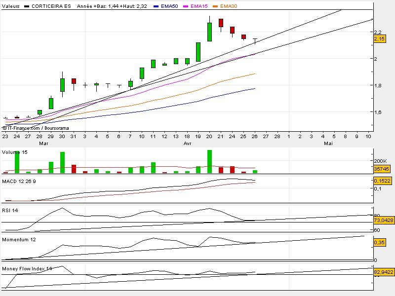Click the 200K volume axis label
This screenshot has height=296, width=395.
(380, 161)
